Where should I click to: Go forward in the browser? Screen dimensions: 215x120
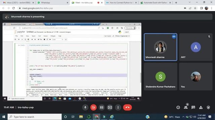coord(8,8)
